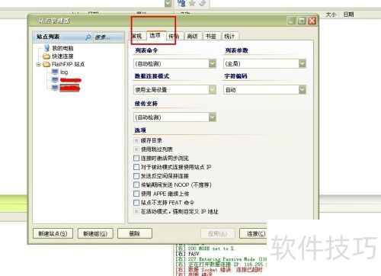Image resolution: width=381 pixels, height=276 pixels.
Task: Toggle the 使用跳过列表 checkbox
Action: pyautogui.click(x=136, y=149)
